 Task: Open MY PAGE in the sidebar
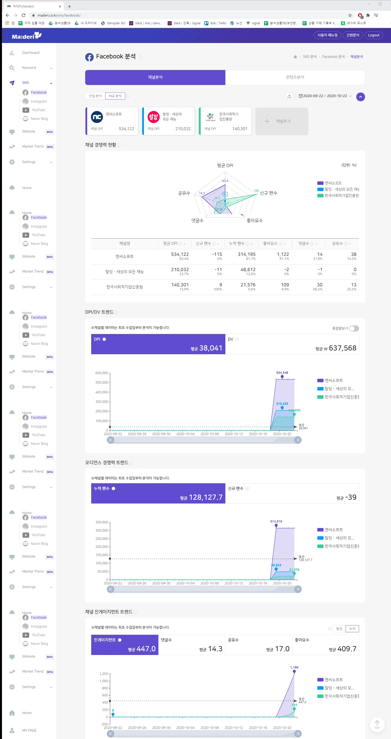[x=29, y=730]
